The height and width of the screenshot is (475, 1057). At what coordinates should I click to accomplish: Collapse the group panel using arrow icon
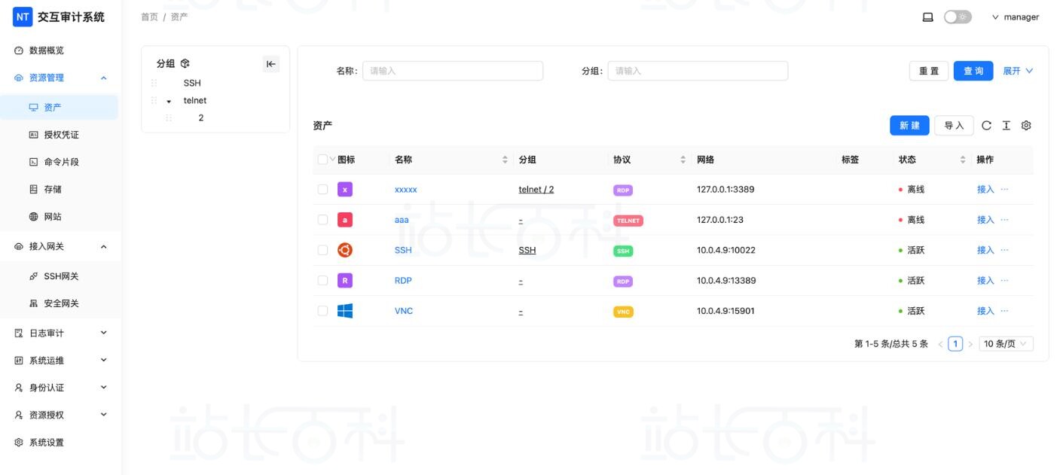point(271,64)
